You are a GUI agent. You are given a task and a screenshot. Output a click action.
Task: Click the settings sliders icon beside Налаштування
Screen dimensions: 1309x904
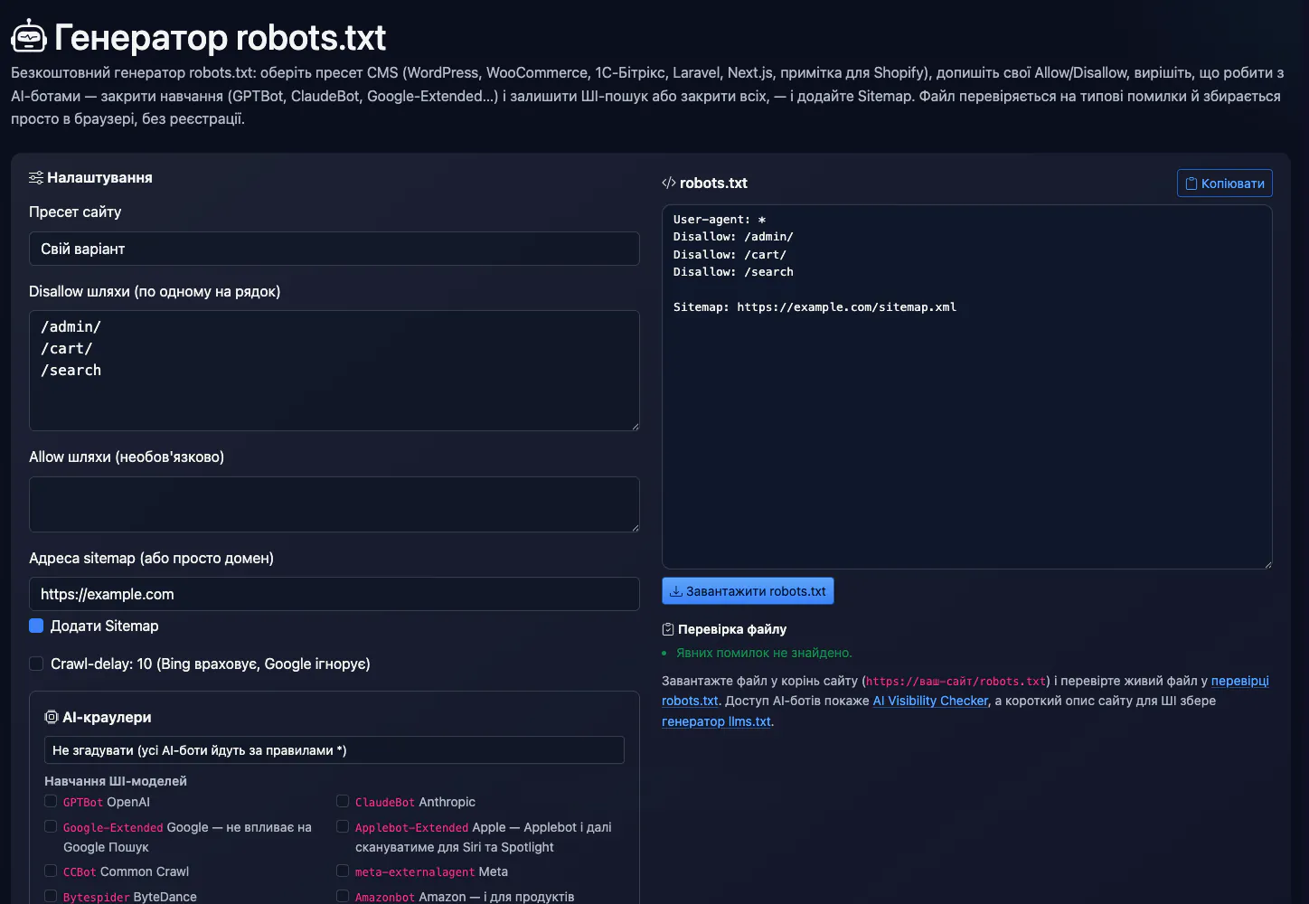(x=36, y=177)
